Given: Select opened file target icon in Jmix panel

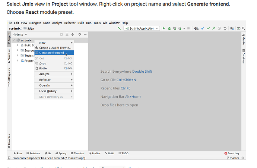Looking at the screenshot, I should point(61,34).
